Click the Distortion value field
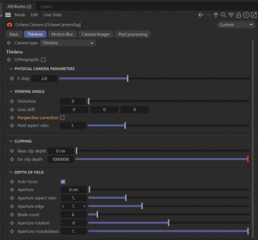 73,101
